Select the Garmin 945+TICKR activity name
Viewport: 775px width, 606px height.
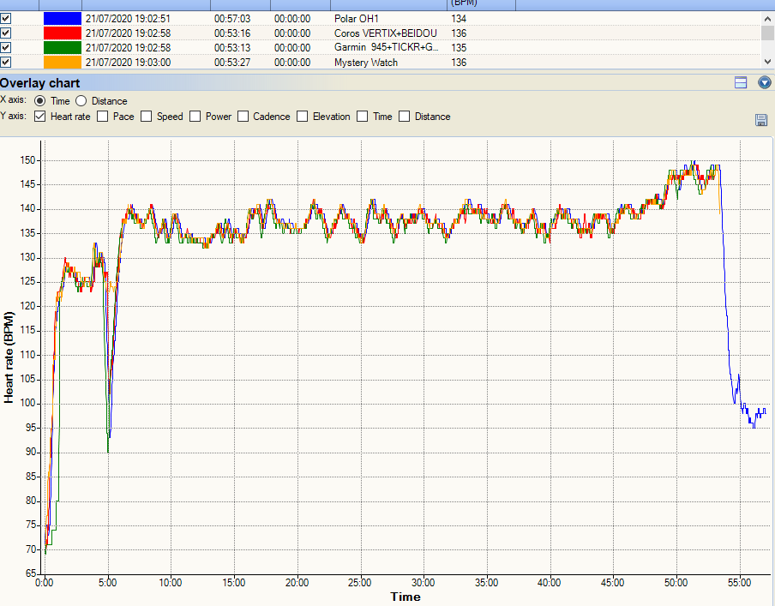tap(387, 47)
